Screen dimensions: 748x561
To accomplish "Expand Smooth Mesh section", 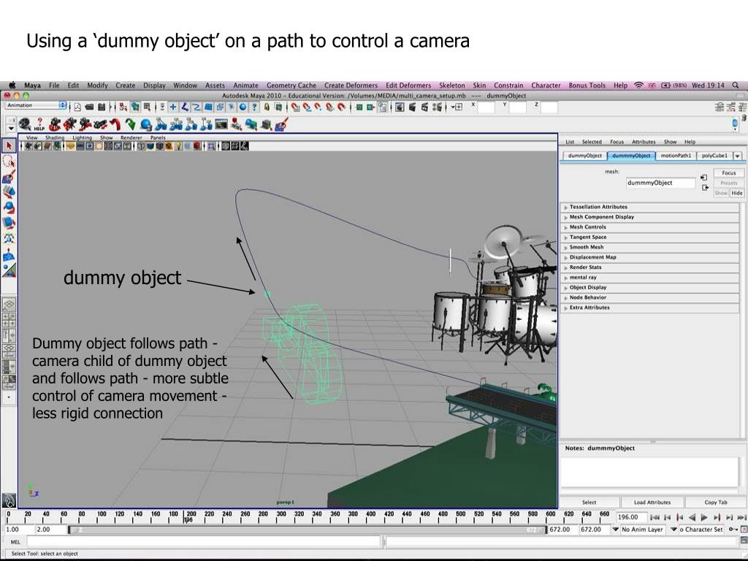I will click(649, 247).
